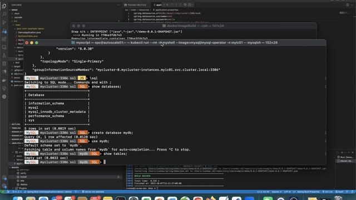Click Go Live in the status bar
The width and height of the screenshot is (356, 200).
tap(327, 192)
